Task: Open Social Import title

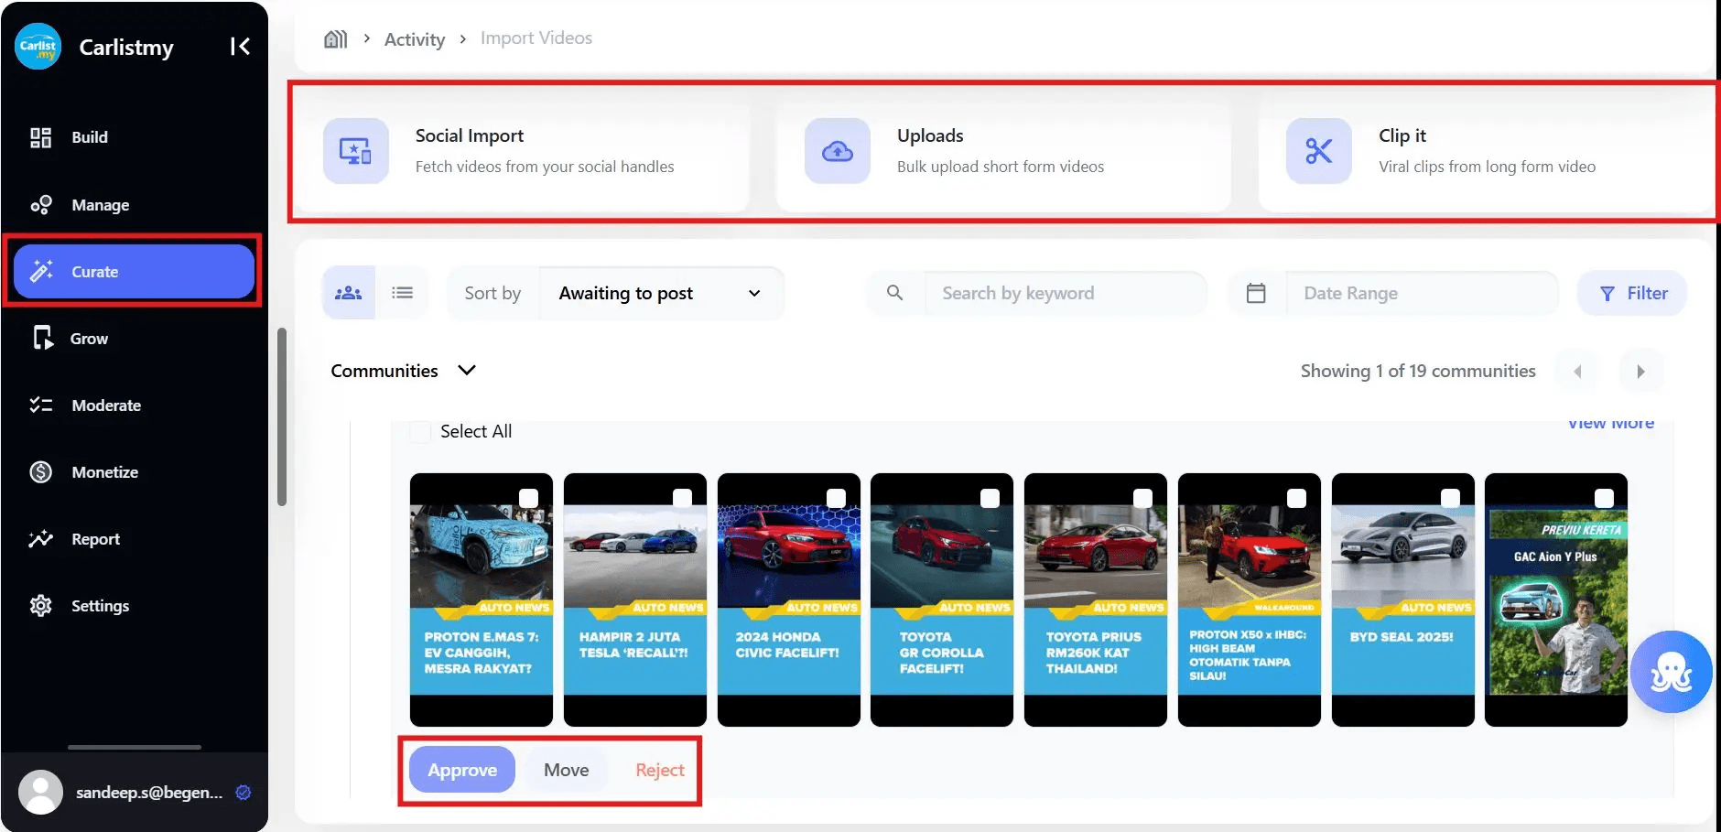Action: (x=470, y=135)
